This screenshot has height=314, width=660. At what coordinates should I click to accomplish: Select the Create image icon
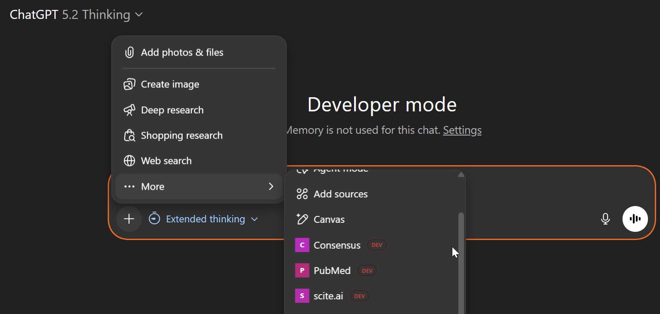pos(129,84)
